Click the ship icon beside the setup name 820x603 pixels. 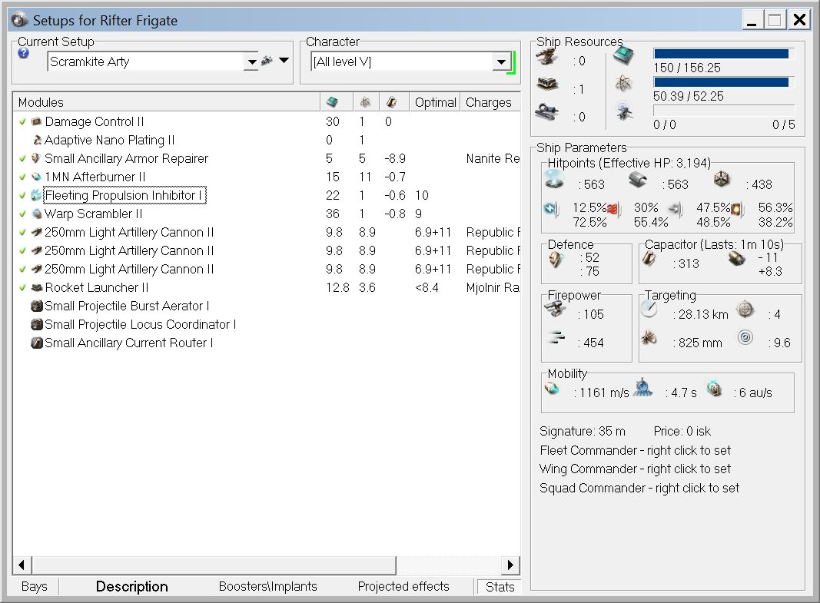pyautogui.click(x=267, y=61)
